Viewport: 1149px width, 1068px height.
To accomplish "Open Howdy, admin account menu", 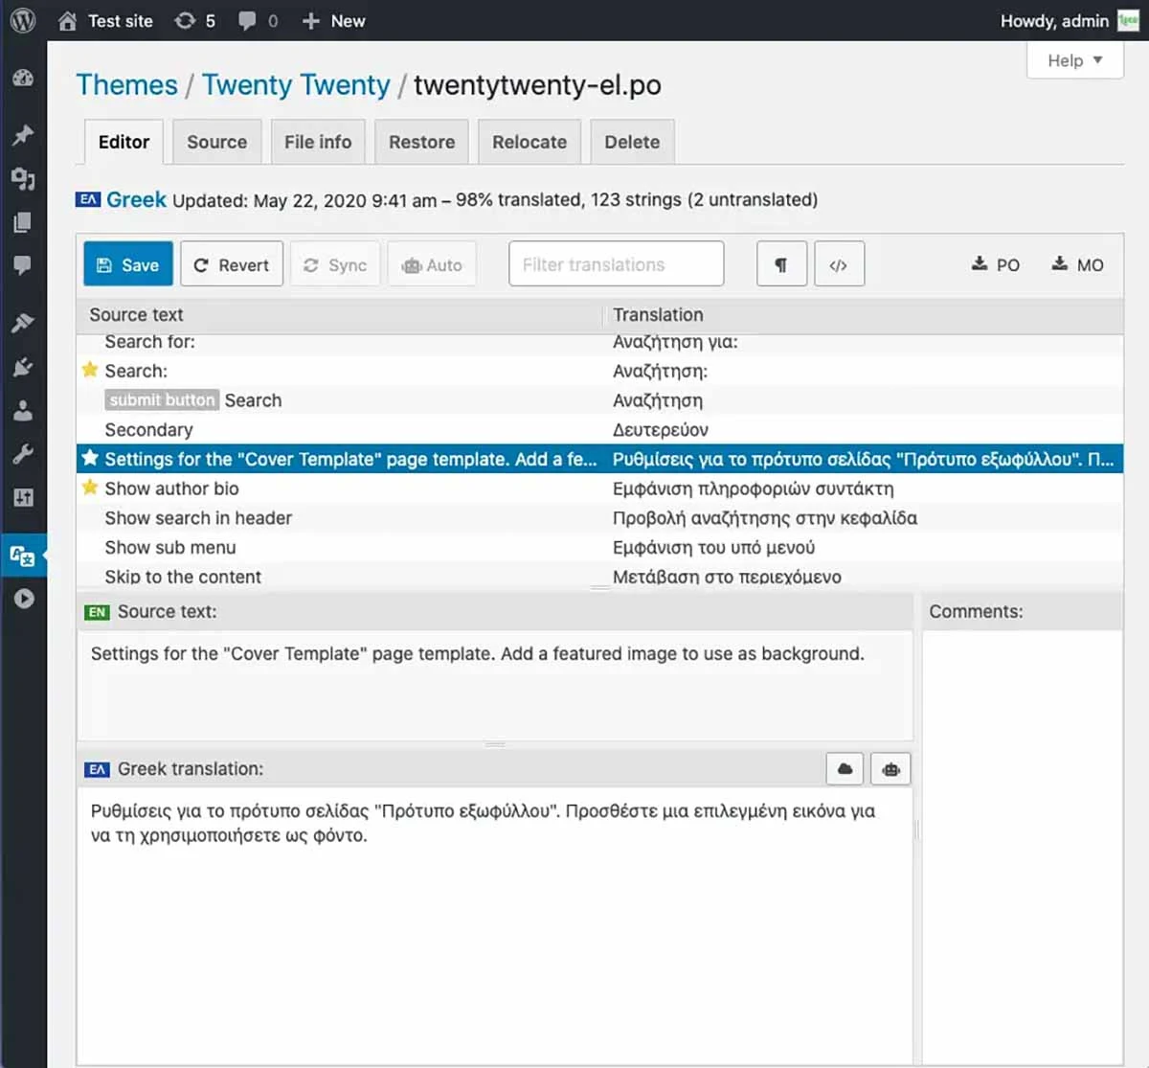I will 1069,20.
